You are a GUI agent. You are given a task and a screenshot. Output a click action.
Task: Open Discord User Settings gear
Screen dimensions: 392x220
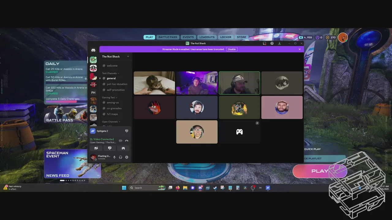click(126, 157)
